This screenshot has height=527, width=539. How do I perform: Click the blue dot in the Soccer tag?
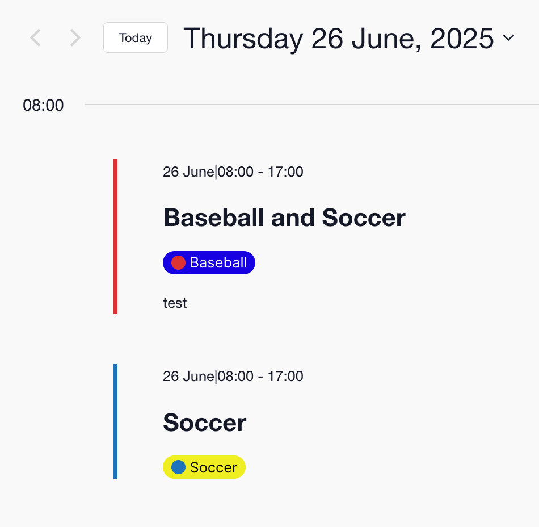[x=178, y=467]
